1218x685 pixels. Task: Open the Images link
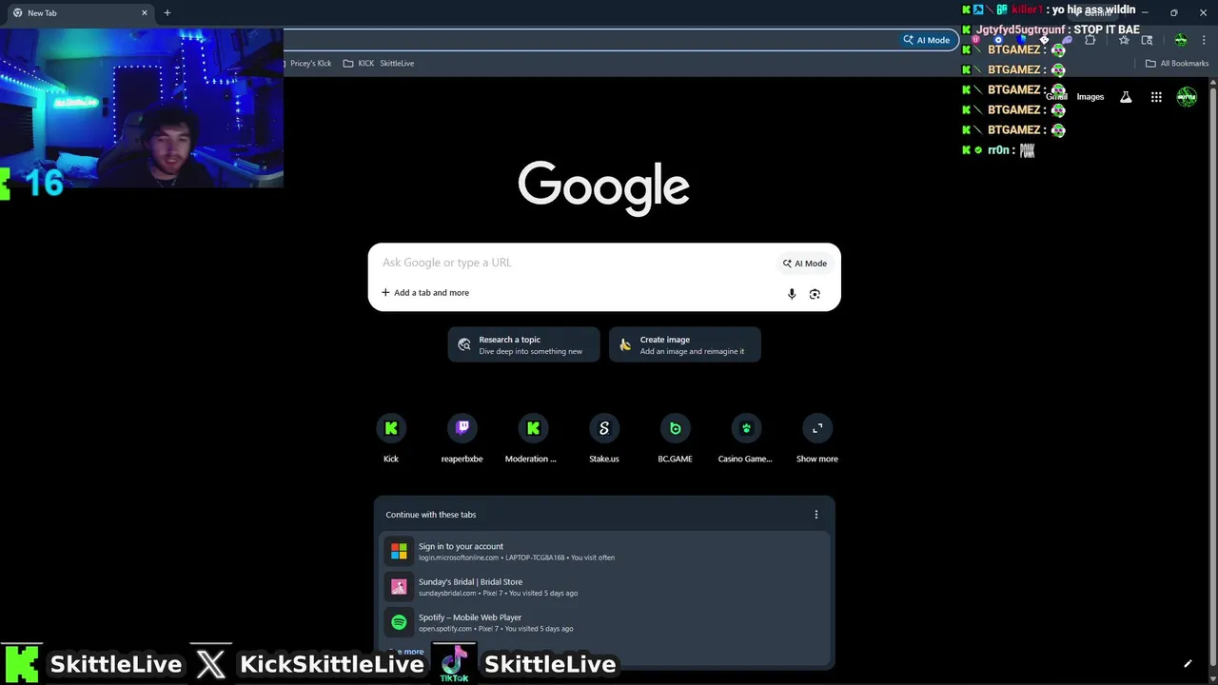pyautogui.click(x=1090, y=97)
